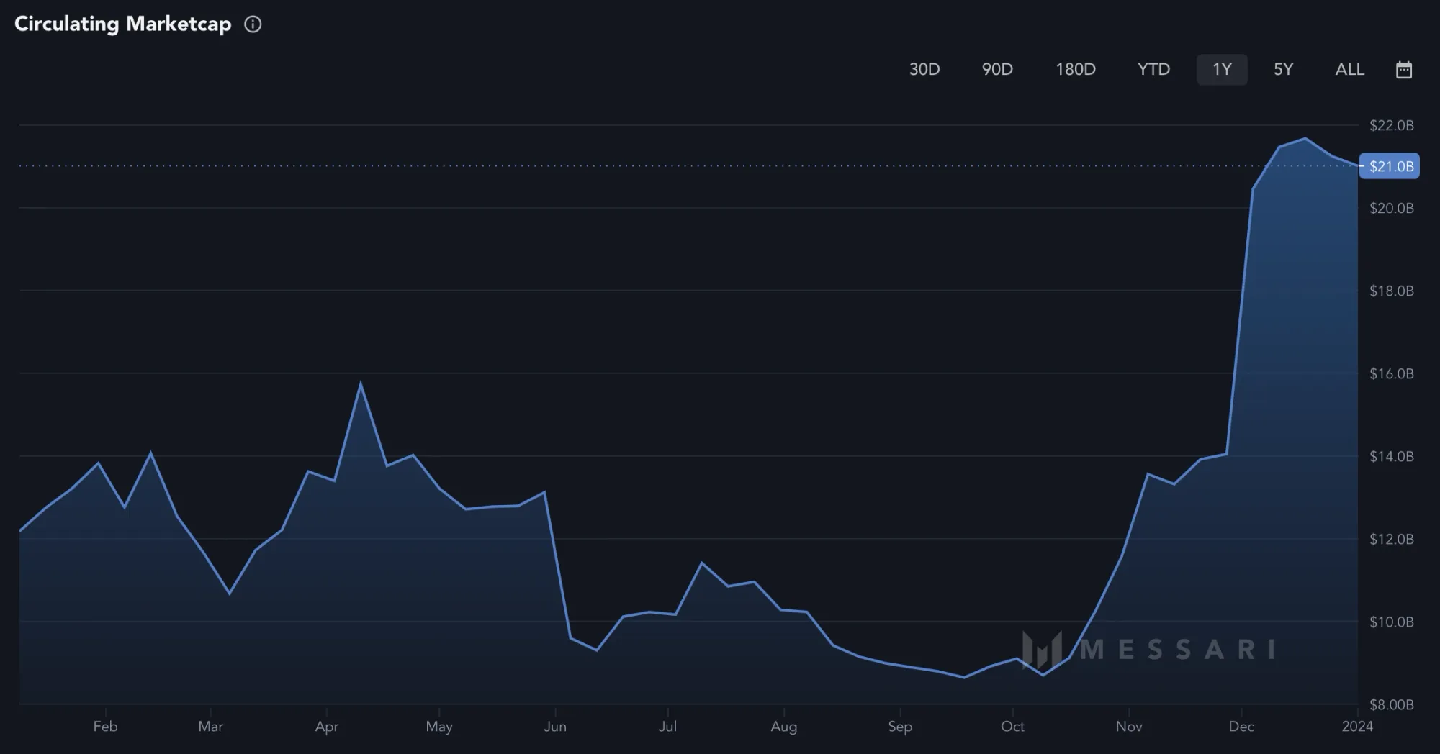The width and height of the screenshot is (1440, 754).
Task: Select the 1Y time range
Action: point(1222,70)
